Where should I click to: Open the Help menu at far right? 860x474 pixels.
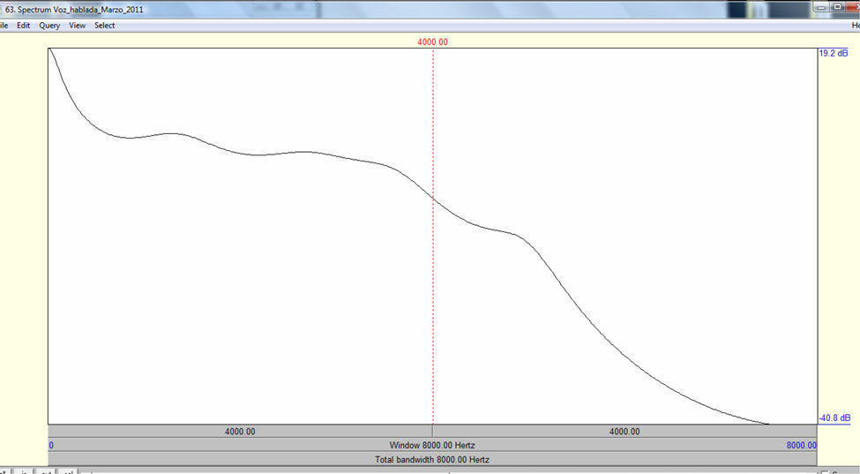[x=856, y=26]
